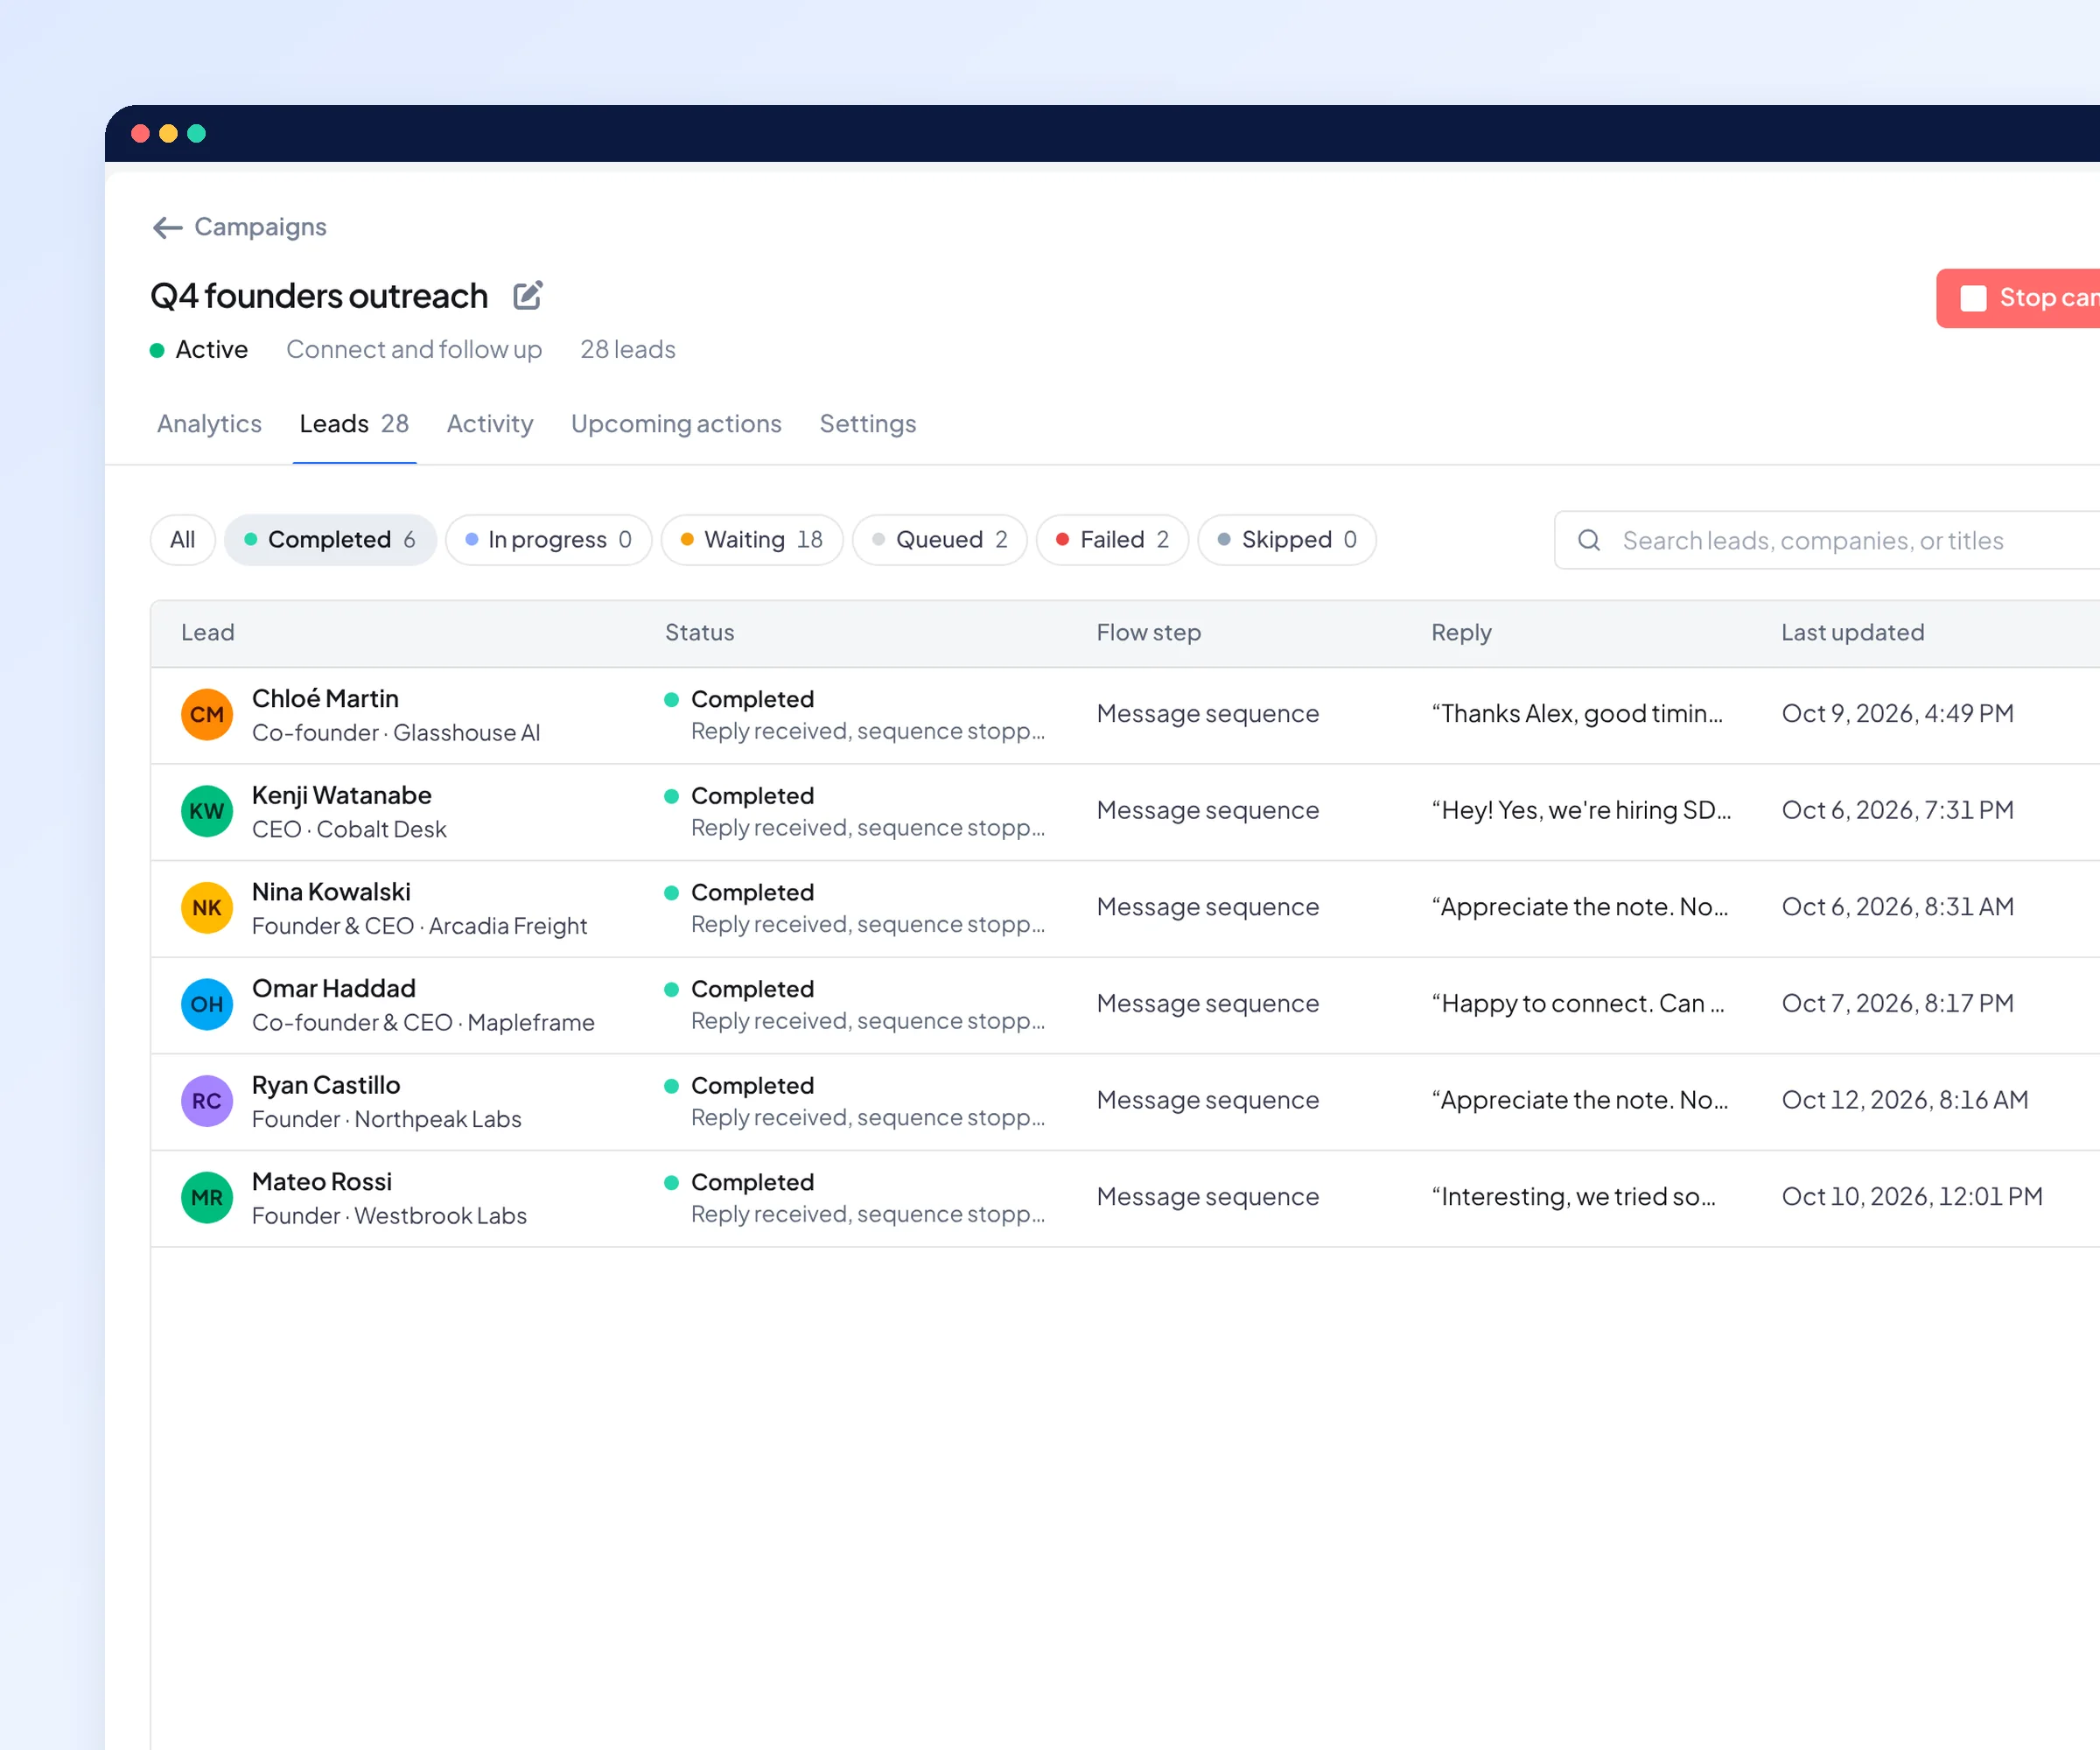Open Omar Haddad lead name
The image size is (2100, 1750).
coord(334,989)
